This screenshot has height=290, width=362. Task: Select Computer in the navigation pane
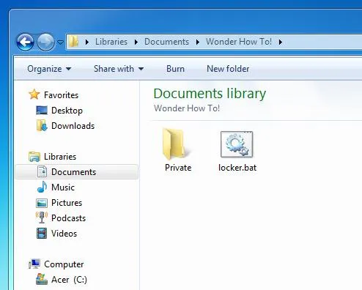click(64, 264)
